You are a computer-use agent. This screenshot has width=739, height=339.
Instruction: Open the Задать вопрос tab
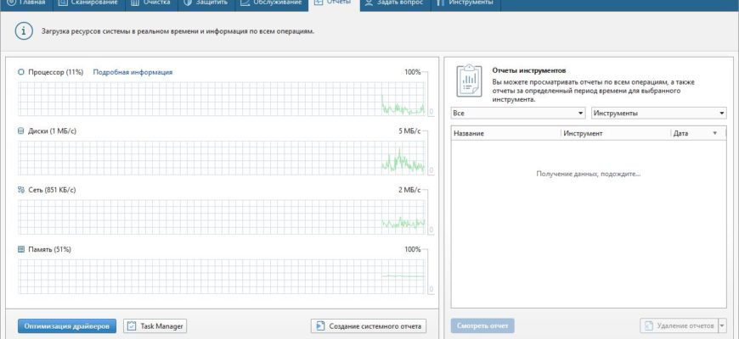coord(393,3)
